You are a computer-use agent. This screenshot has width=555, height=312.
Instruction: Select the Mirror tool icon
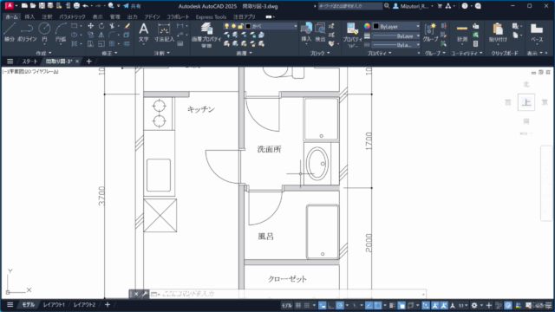tap(101, 35)
